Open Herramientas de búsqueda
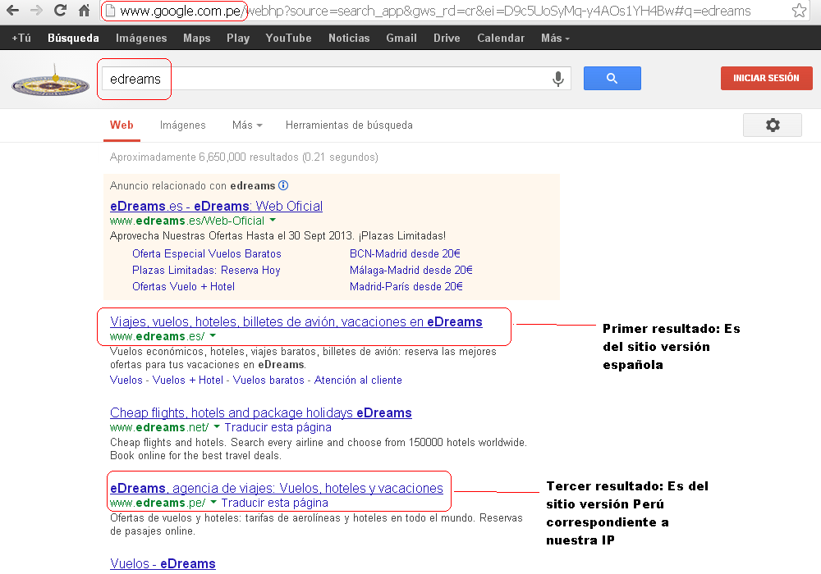821x574 pixels. click(x=349, y=125)
